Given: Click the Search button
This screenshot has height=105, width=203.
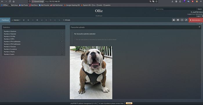Looking at the screenshot, I should 200,9.
